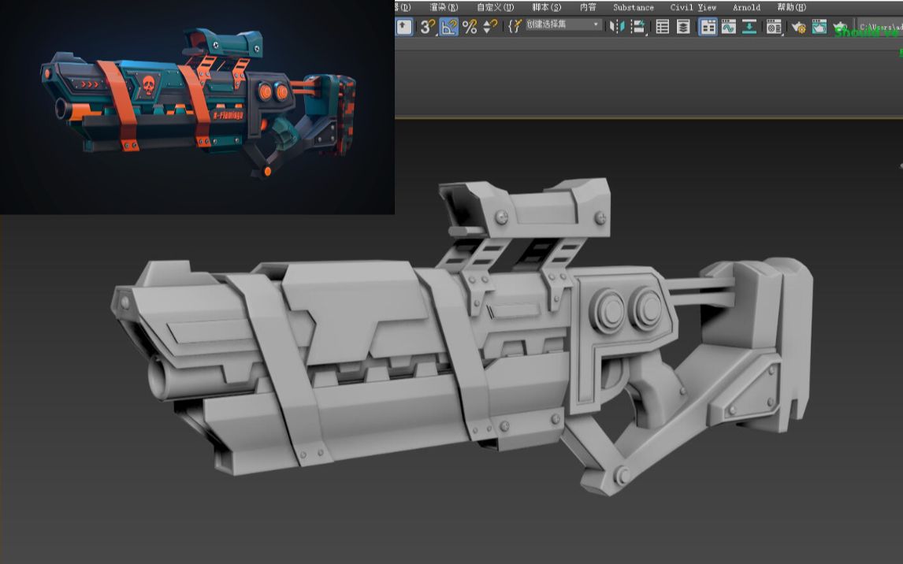
Task: Select the Mirror tool
Action: click(614, 28)
